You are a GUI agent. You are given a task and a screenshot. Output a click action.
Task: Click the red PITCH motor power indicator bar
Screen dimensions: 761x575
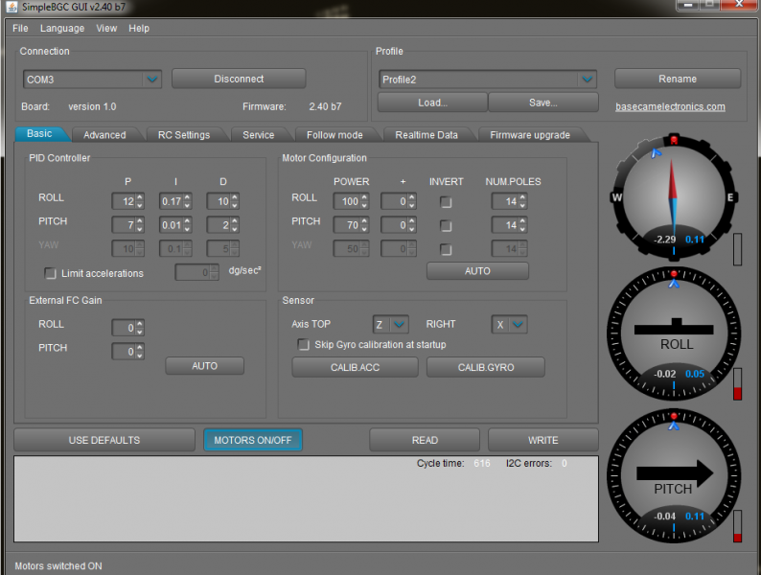click(737, 525)
